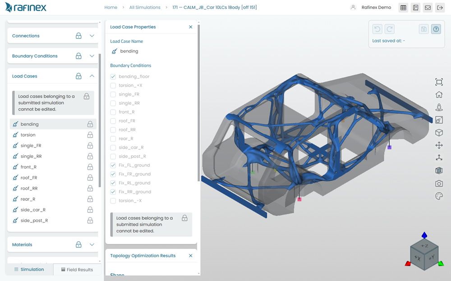Click the logout icon in header
451x281 pixels.
pos(440,8)
